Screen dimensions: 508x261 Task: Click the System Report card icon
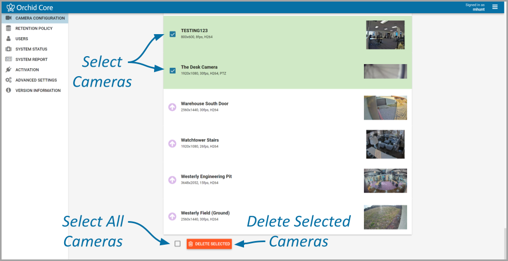pos(9,59)
